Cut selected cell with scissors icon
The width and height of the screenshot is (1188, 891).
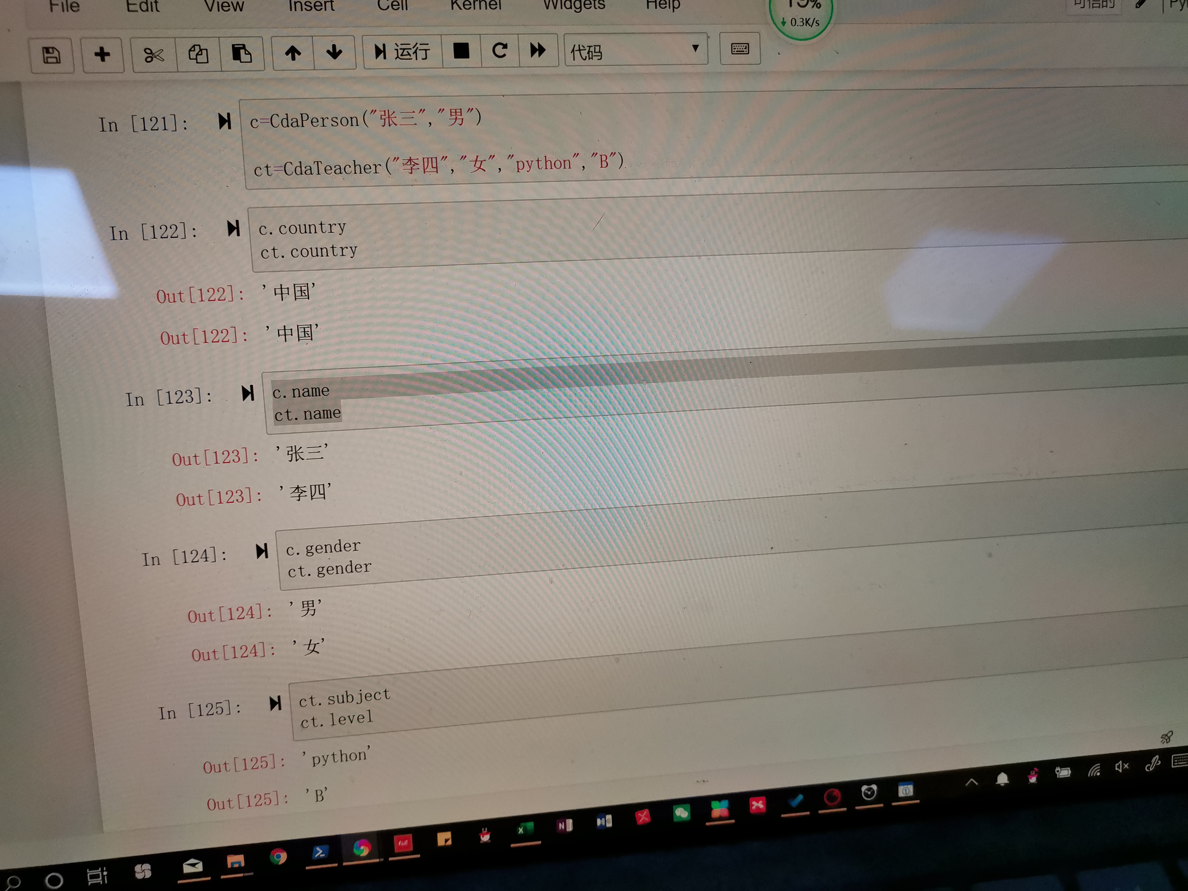coord(154,55)
